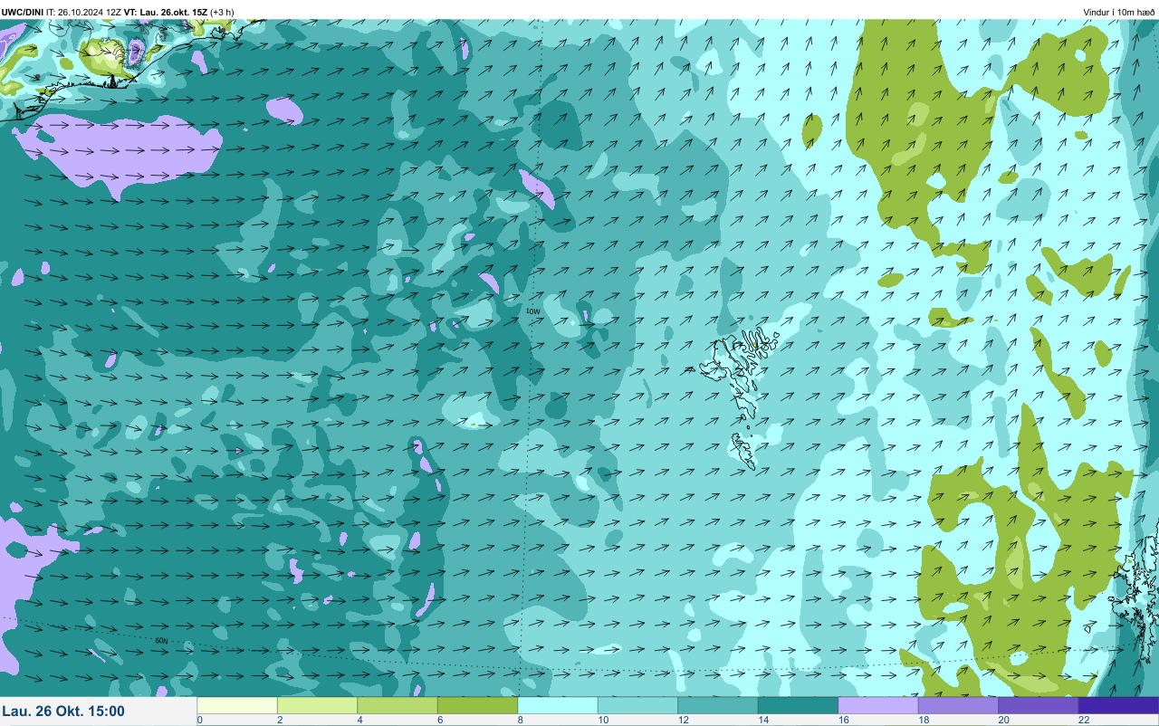Click the '8' tick label on the legend
Image resolution: width=1159 pixels, height=726 pixels.
pyautogui.click(x=521, y=721)
